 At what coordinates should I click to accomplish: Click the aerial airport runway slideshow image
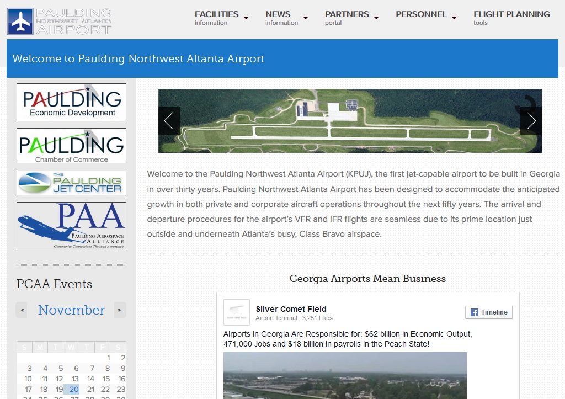click(x=350, y=121)
